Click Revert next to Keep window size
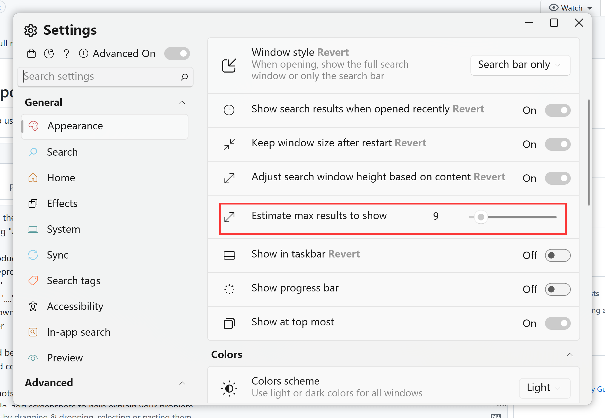The width and height of the screenshot is (605, 418). coord(410,143)
